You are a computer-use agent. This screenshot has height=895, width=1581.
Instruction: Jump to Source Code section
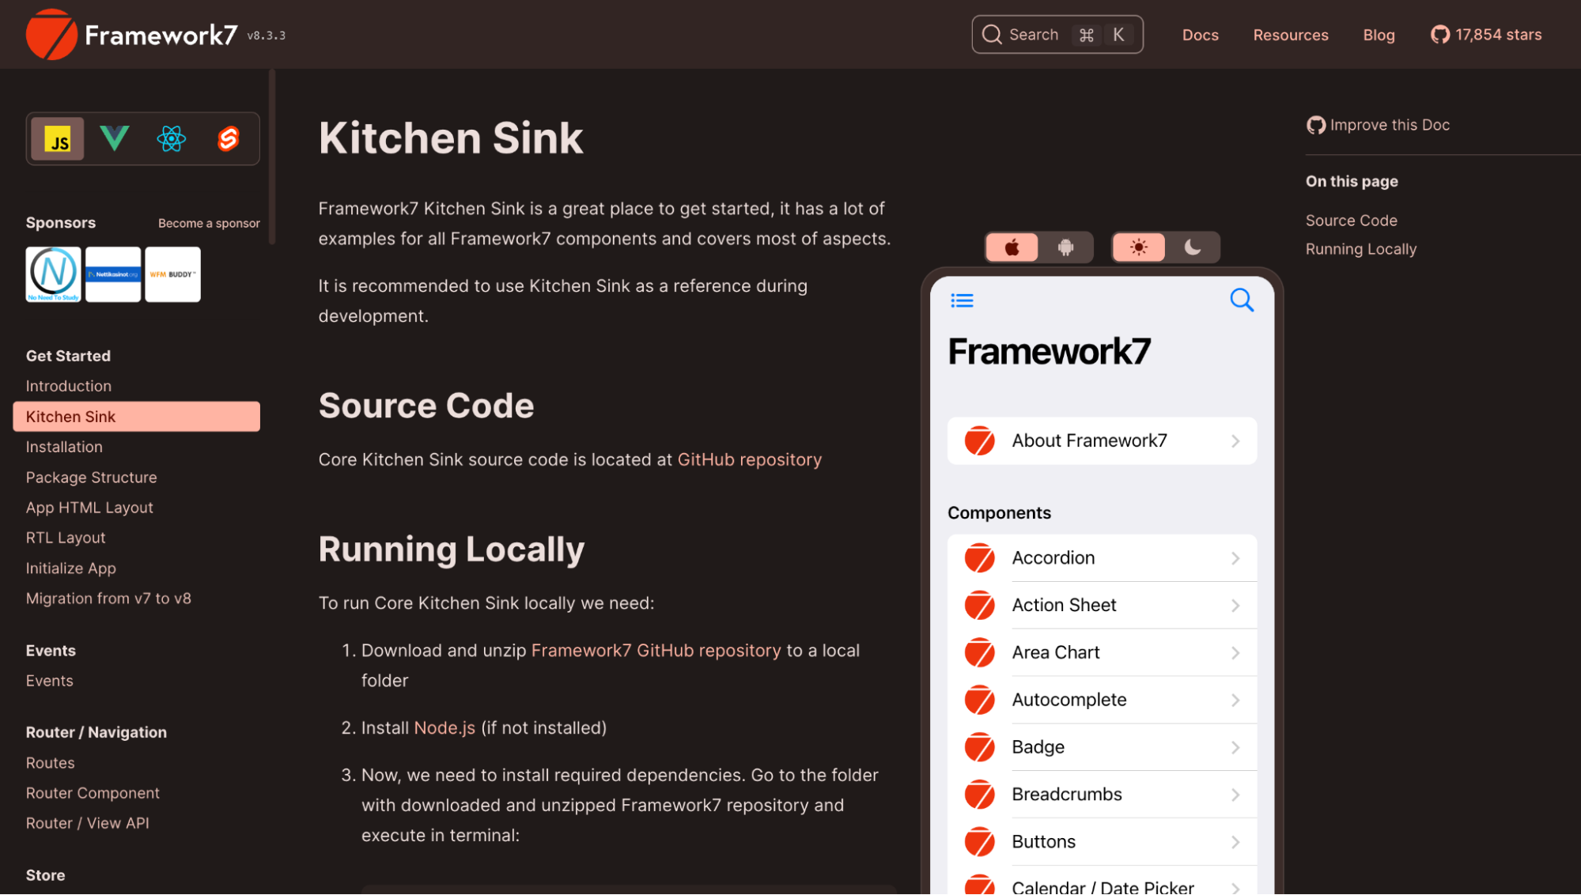click(1351, 221)
